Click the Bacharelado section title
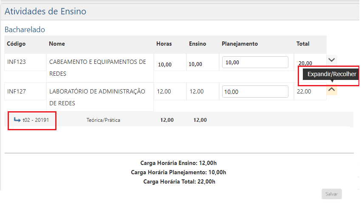Image resolution: width=364 pixels, height=214 pixels. [x=25, y=30]
